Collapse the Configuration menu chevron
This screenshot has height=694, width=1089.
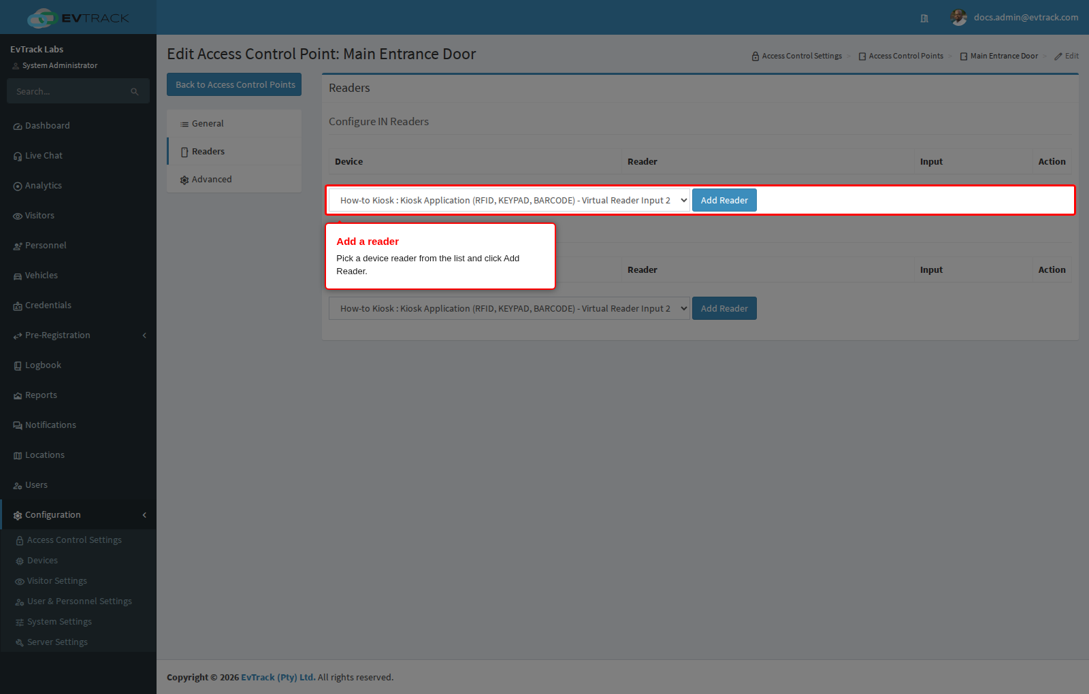[144, 515]
